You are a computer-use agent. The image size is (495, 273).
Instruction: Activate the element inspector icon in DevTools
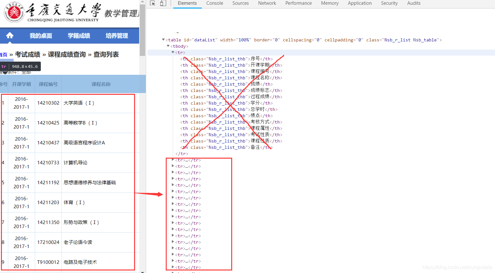coord(152,3)
